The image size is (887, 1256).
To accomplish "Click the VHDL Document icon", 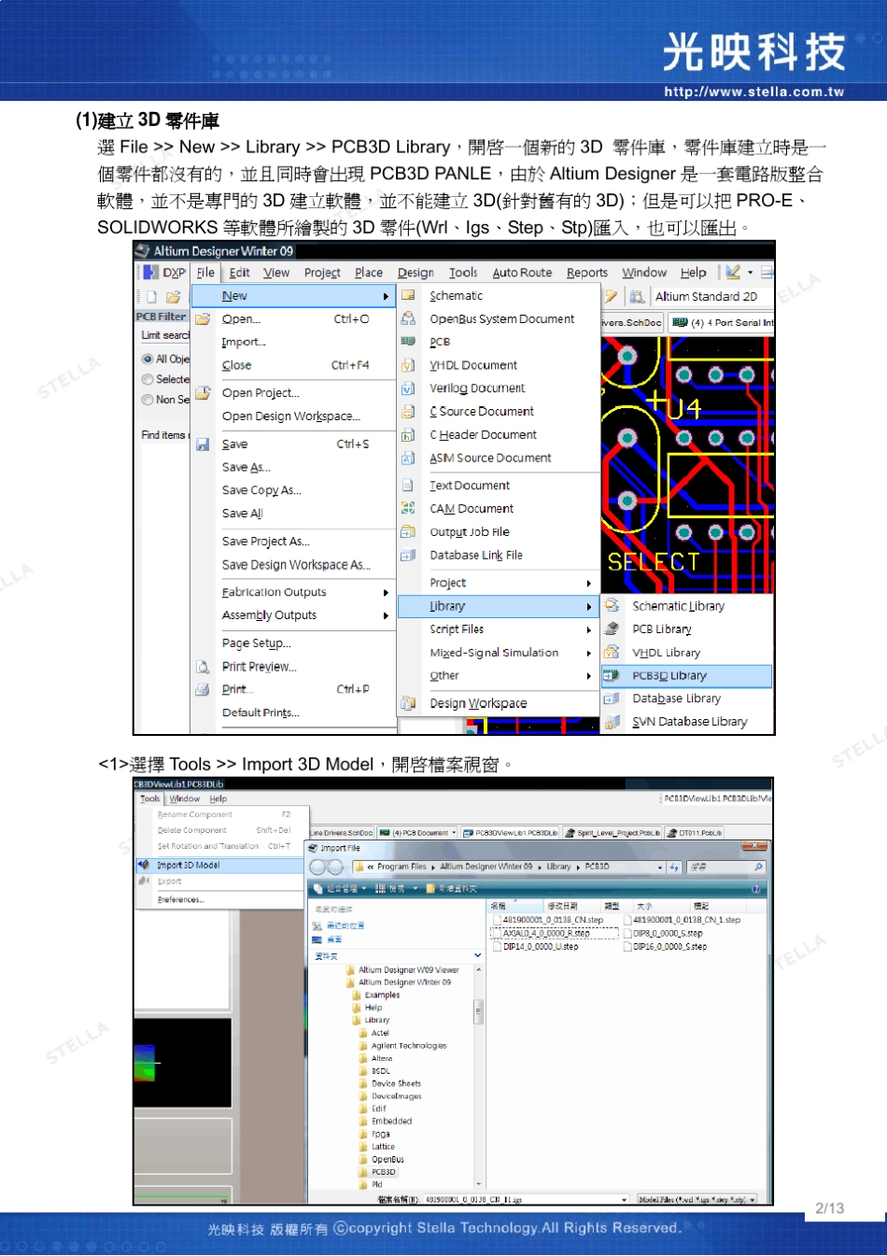I will tap(408, 365).
